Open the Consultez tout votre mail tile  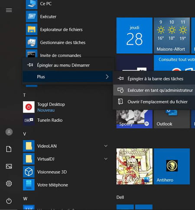(x=174, y=63)
